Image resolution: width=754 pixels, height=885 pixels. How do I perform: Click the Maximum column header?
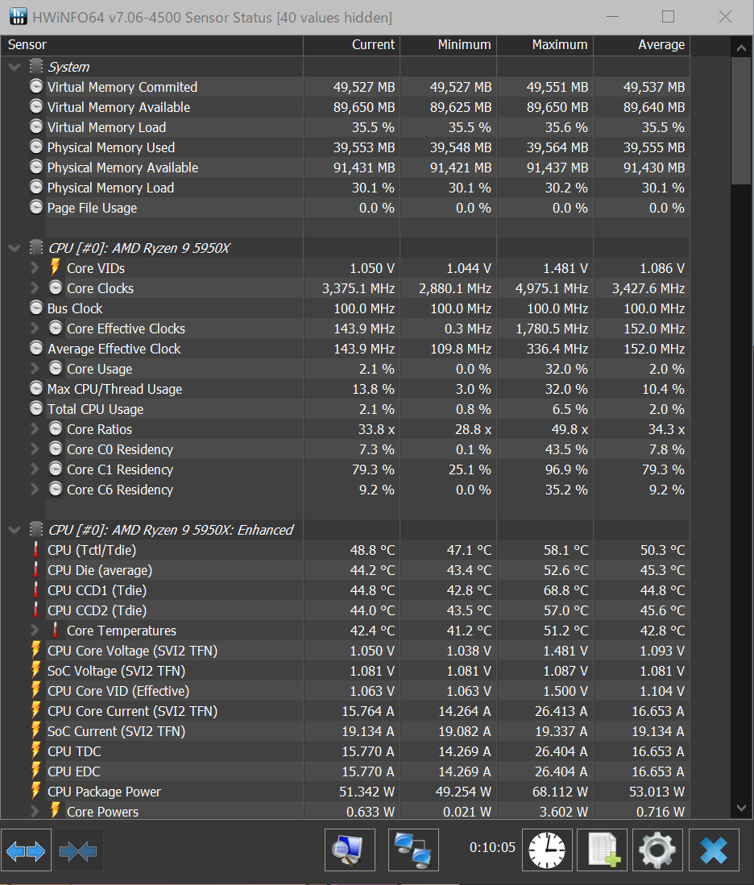click(545, 45)
